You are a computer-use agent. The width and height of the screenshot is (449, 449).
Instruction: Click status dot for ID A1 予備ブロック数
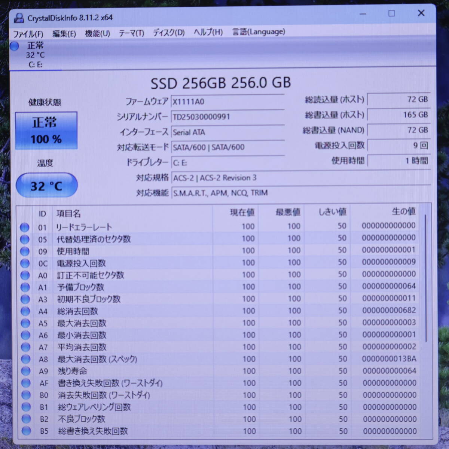(x=25, y=287)
